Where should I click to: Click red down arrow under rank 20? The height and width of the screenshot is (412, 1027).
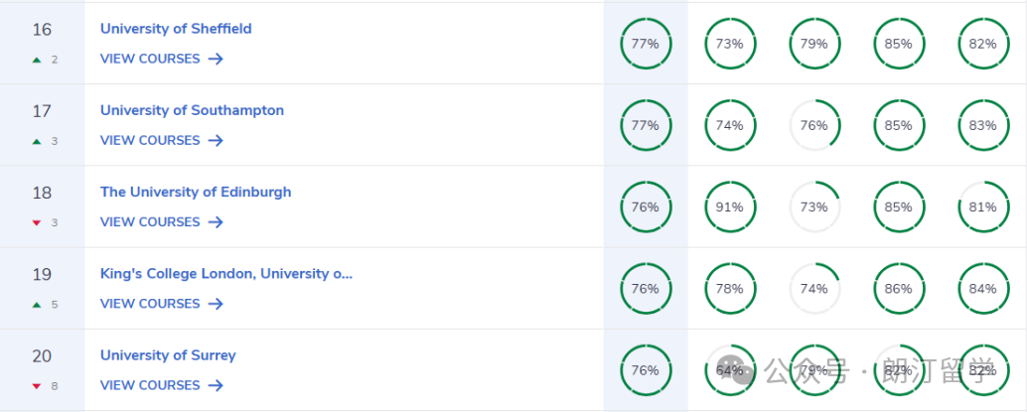38,386
